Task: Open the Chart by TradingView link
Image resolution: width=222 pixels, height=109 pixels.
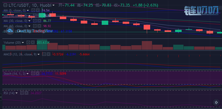Action: [x=35, y=31]
